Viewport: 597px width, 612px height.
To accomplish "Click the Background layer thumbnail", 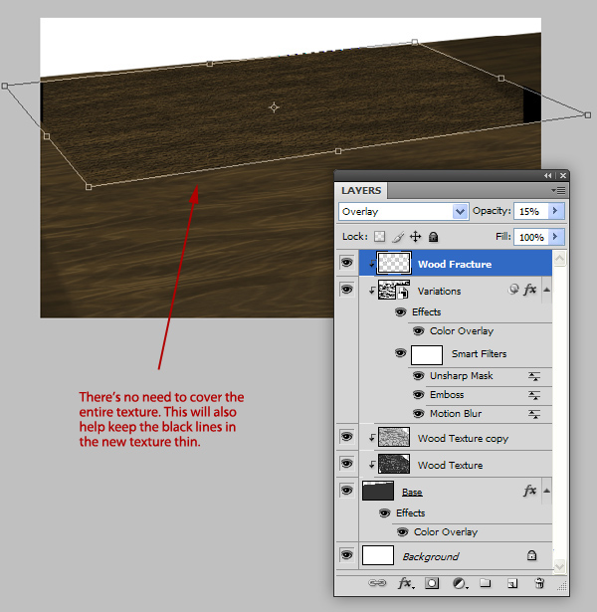I will click(x=378, y=555).
